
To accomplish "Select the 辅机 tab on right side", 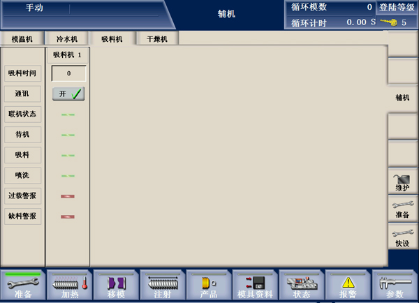I will [403, 98].
